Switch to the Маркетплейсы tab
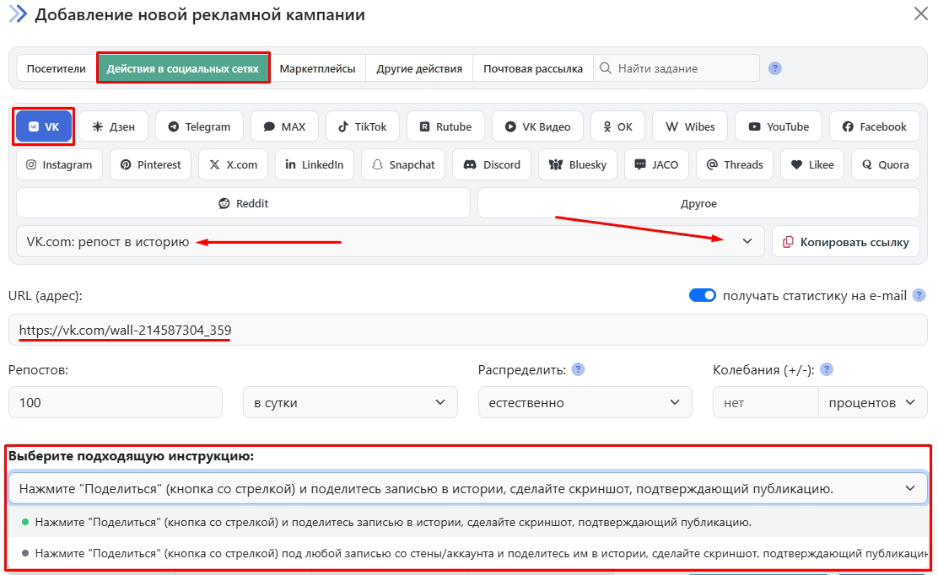The image size is (938, 575). pyautogui.click(x=317, y=68)
